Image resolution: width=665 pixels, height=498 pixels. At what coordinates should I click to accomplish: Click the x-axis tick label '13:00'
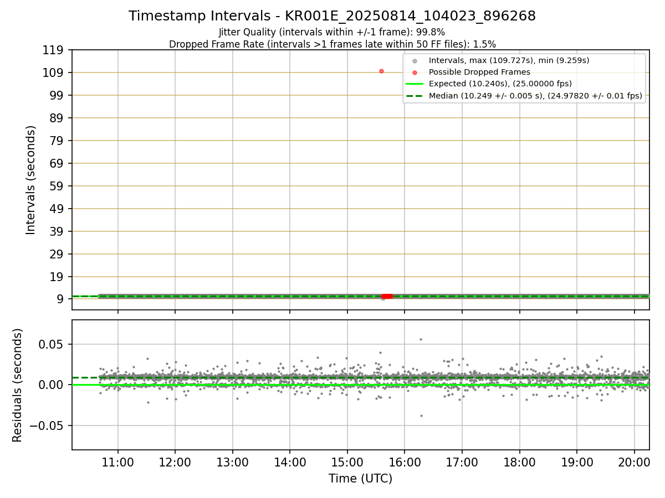click(x=232, y=461)
